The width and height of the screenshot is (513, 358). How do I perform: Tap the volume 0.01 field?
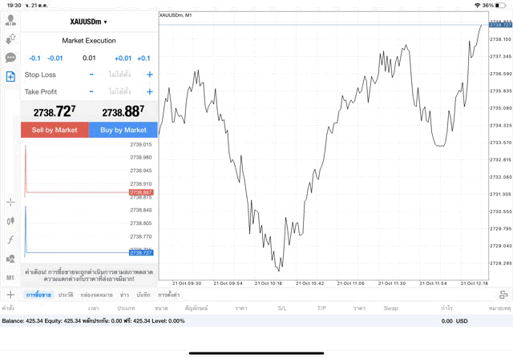(x=89, y=58)
